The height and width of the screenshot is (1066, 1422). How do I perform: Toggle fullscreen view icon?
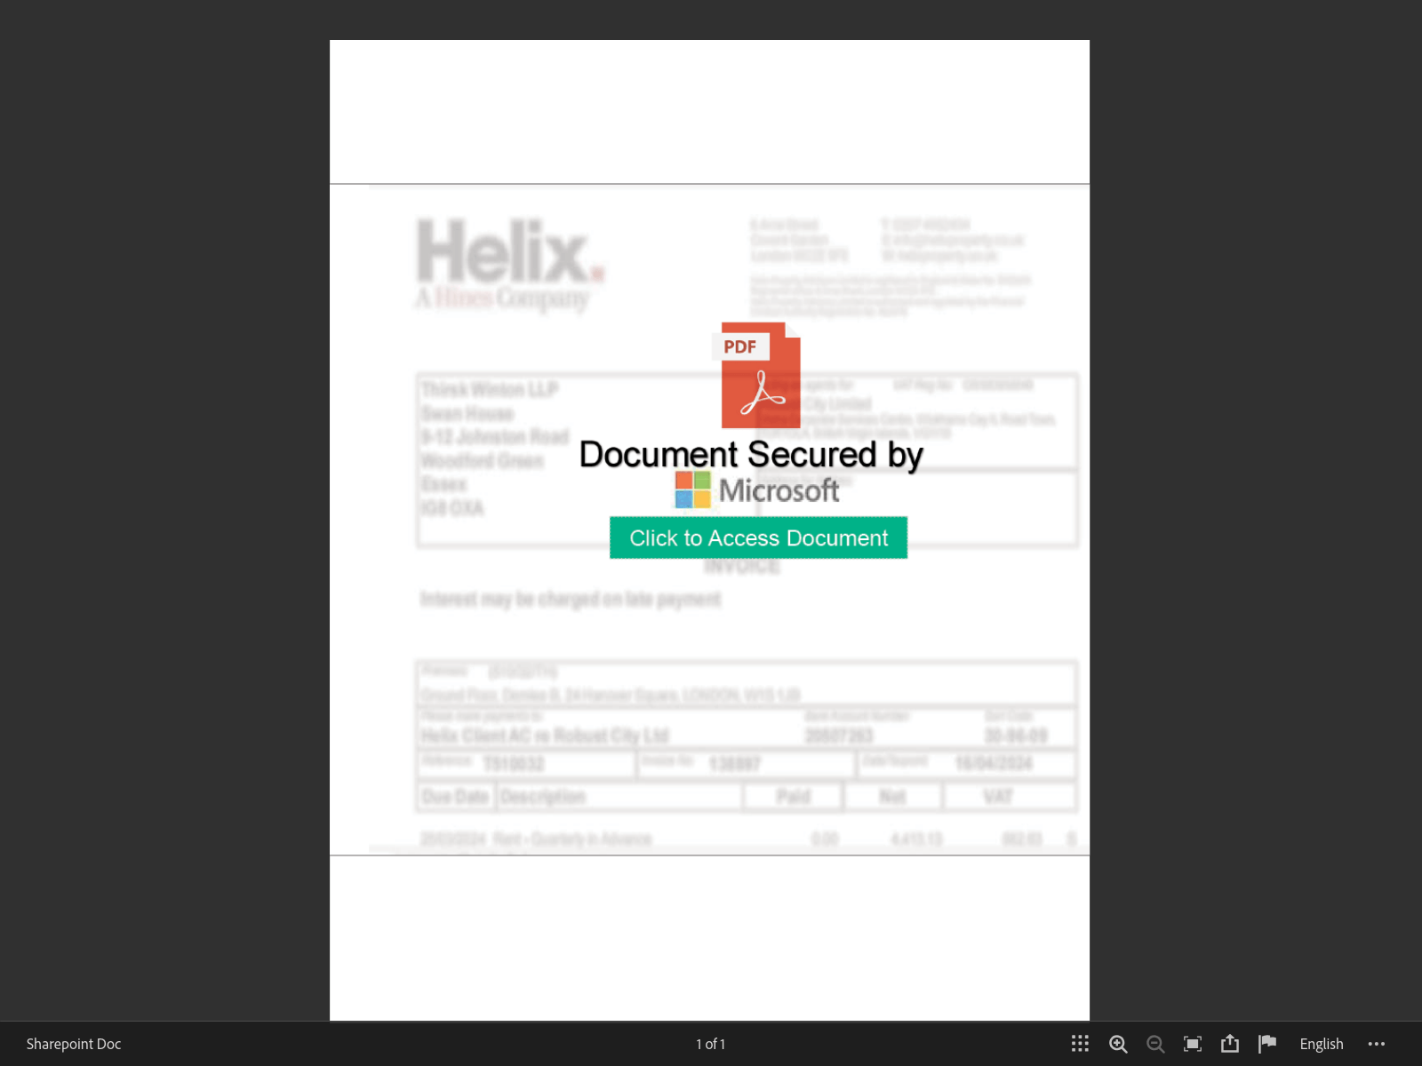coord(1193,1044)
